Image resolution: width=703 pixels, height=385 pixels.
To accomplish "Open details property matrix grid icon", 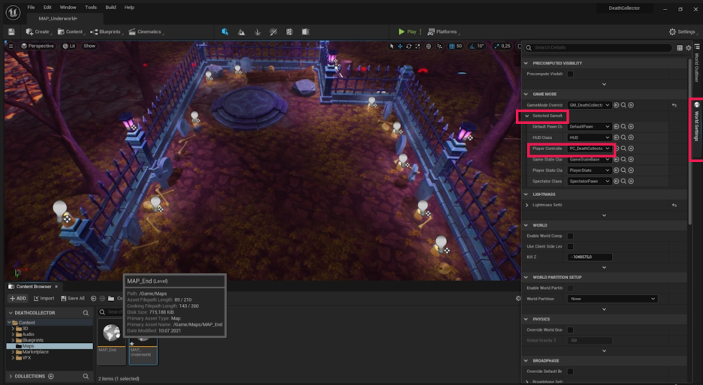I will pyautogui.click(x=680, y=47).
